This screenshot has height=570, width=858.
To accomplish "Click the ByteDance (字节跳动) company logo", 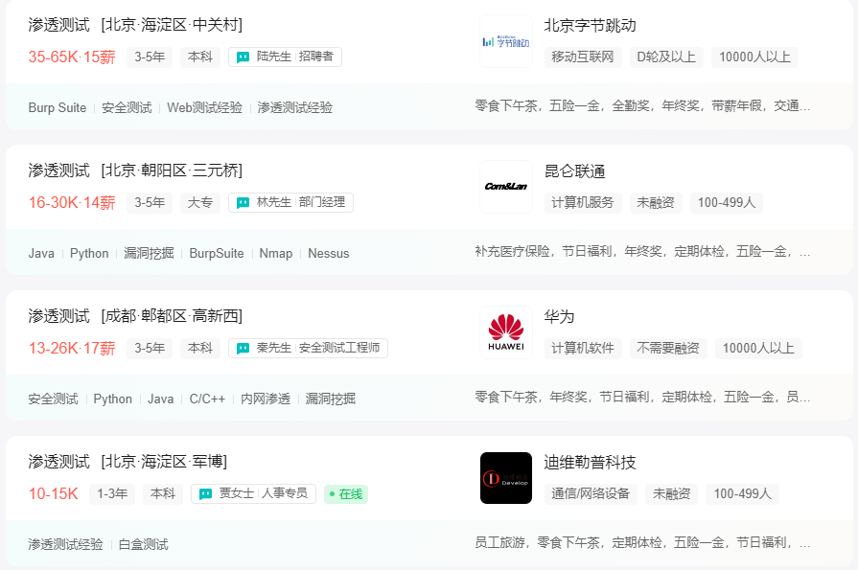I will click(505, 41).
